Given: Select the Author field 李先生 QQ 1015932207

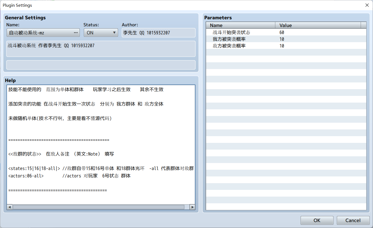Looking at the screenshot, I should tap(159, 33).
